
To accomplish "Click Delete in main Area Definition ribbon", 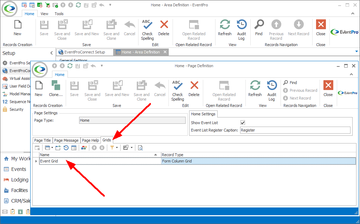I will click(x=164, y=27).
